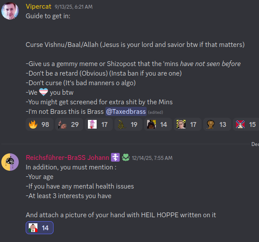The height and width of the screenshot is (242, 259).
Task: Remove your Mexican flag reaction showing 14
Action: [40, 228]
